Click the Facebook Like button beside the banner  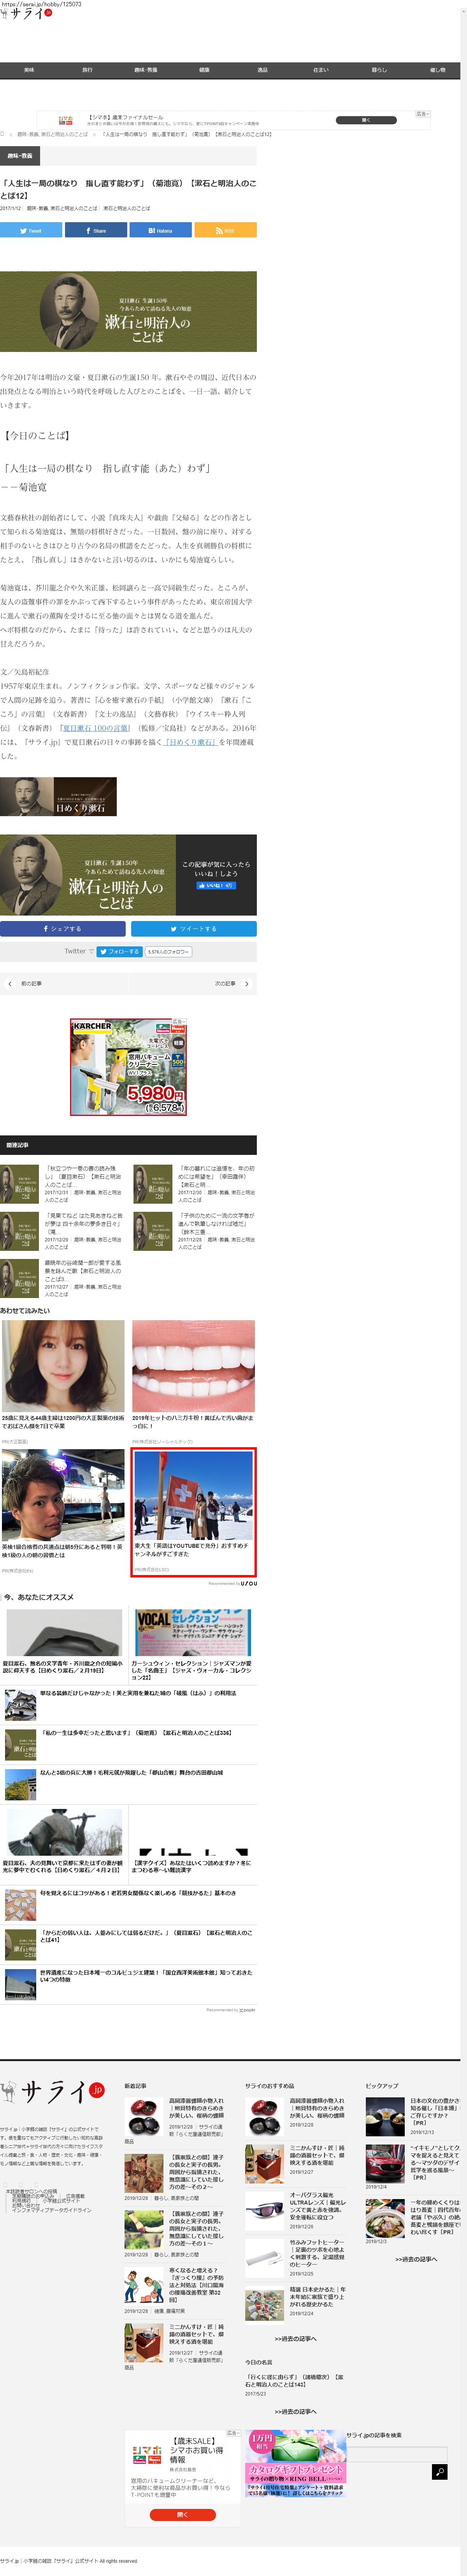point(216,885)
